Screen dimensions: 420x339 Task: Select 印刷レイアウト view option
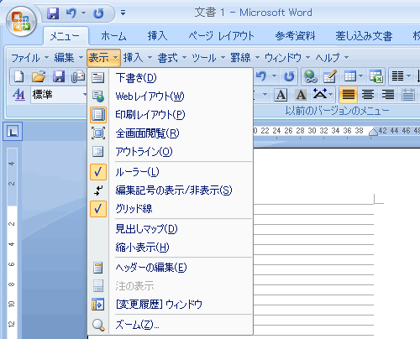click(x=171, y=115)
